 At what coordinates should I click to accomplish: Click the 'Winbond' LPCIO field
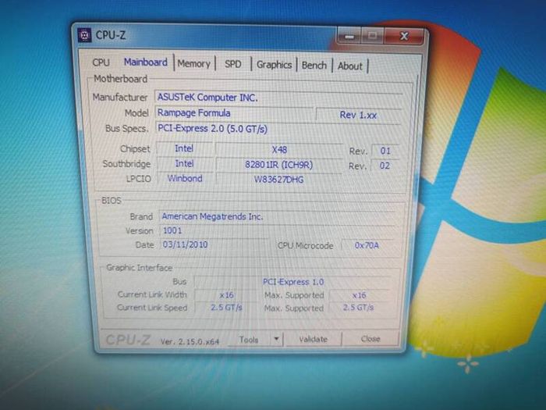(185, 179)
